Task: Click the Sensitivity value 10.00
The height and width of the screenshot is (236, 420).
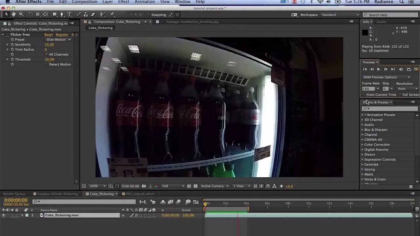Action: pyautogui.click(x=49, y=45)
